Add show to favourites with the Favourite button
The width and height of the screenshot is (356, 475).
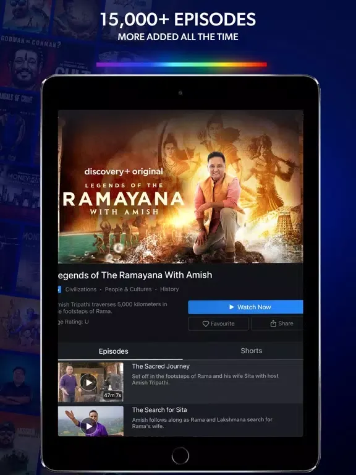pos(218,323)
